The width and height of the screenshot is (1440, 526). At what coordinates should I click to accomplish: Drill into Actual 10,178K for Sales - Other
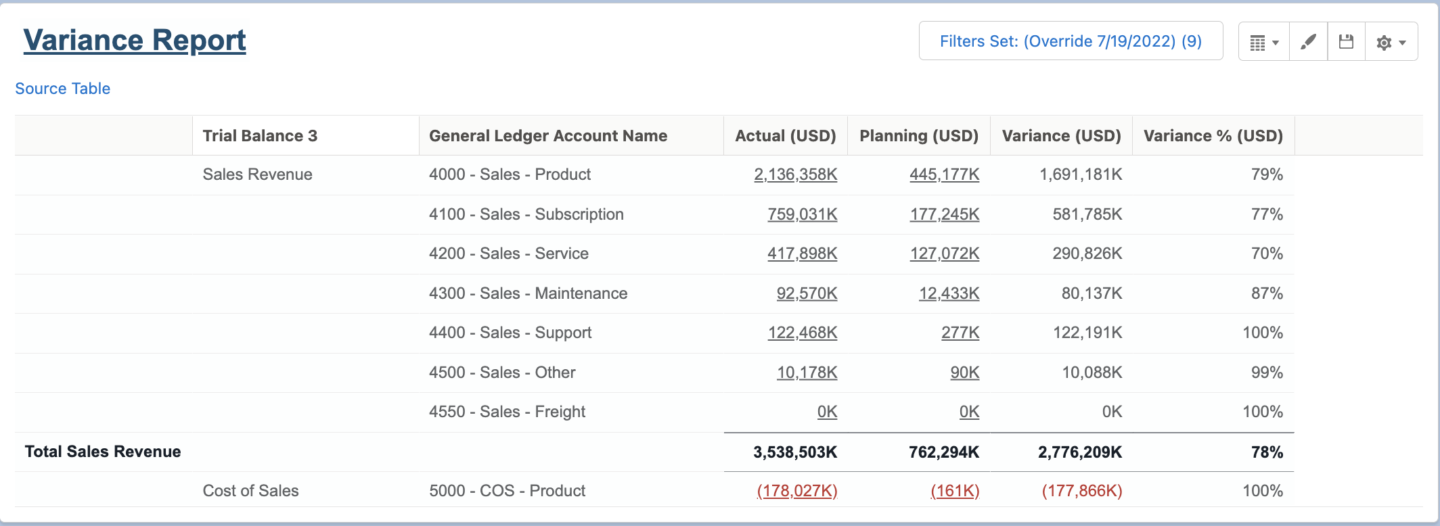807,373
